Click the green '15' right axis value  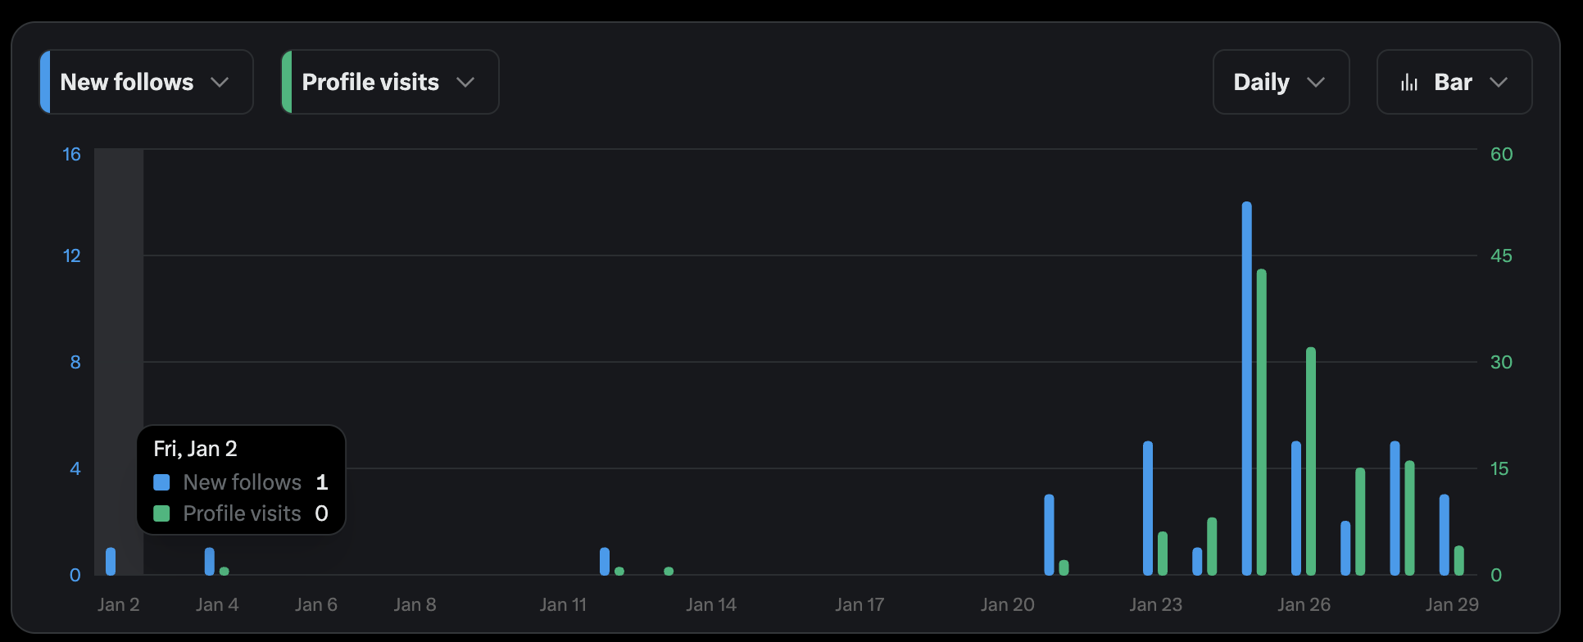coord(1499,469)
